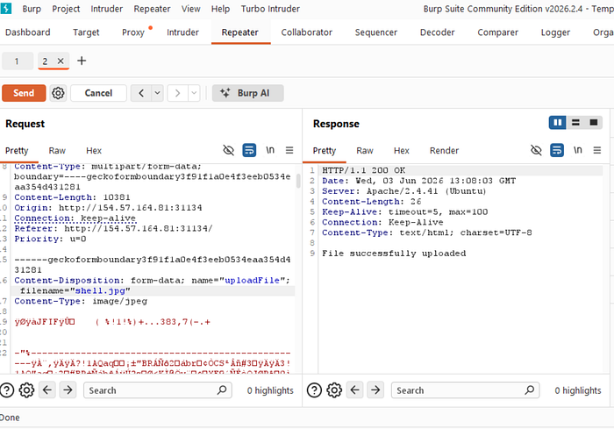Image resolution: width=614 pixels, height=429 pixels.
Task: Switch Request view to Hex
Action: point(94,150)
